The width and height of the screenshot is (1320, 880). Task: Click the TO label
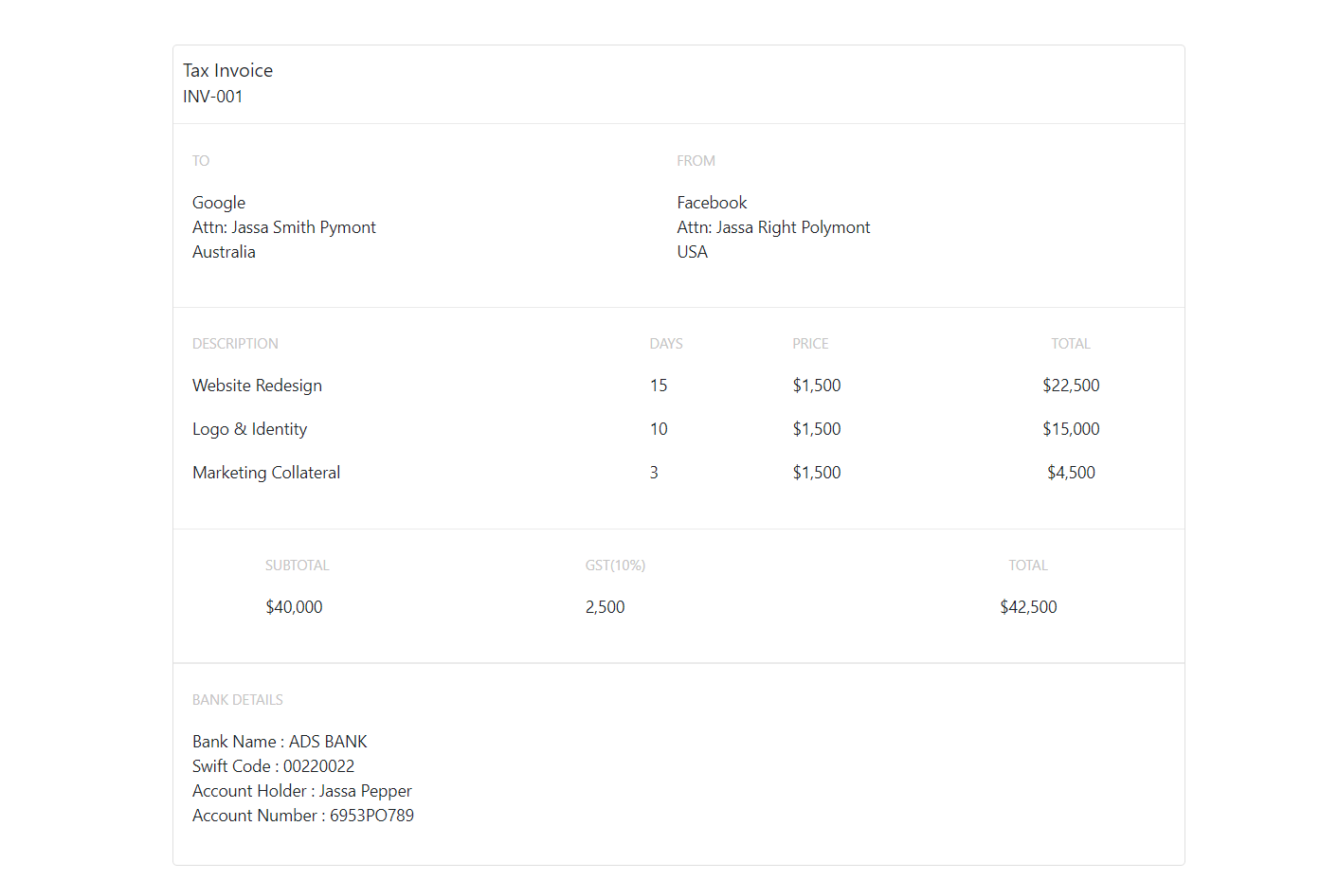(x=201, y=161)
